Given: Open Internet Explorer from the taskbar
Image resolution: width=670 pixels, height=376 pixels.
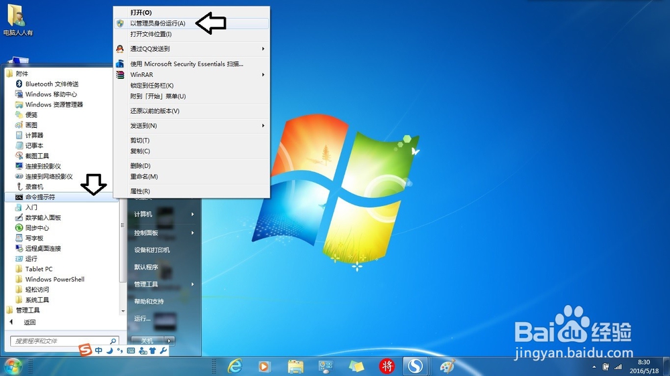Looking at the screenshot, I should coord(235,366).
